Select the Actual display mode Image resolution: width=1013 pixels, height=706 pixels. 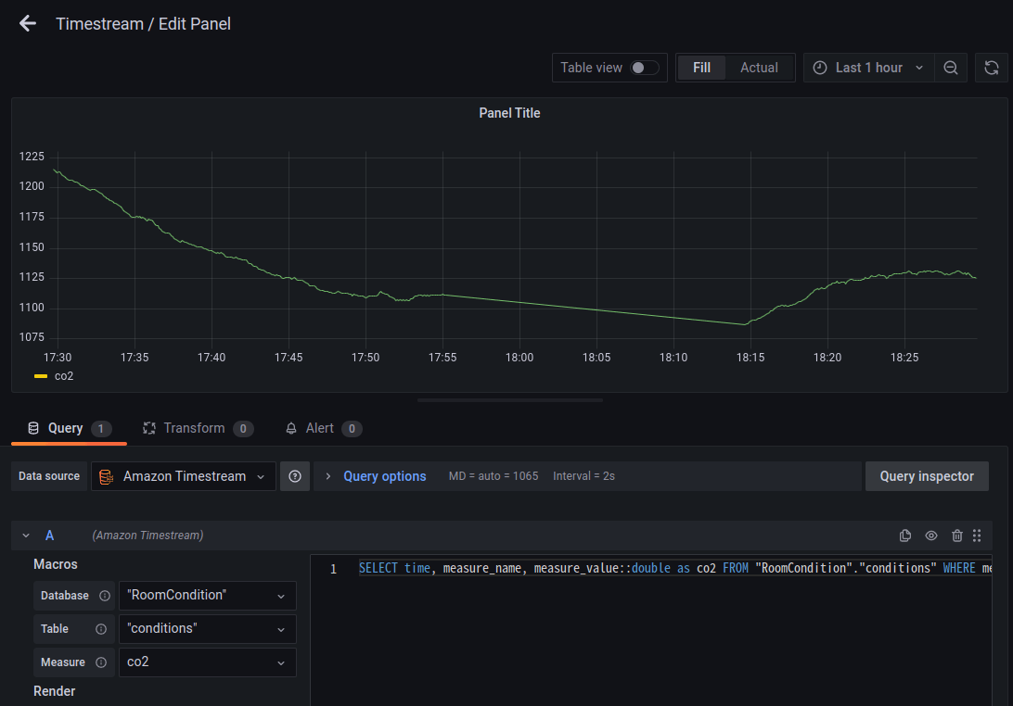pos(759,68)
